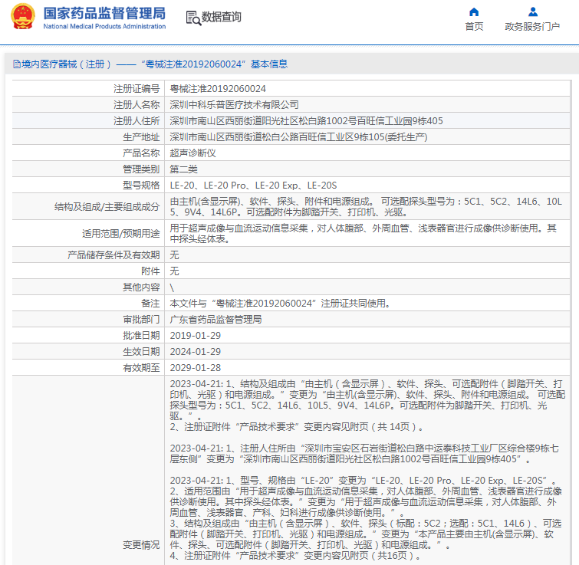Select approval department 广东省药品监督管理局
Viewport: 579px width, 565px height.
215,319
